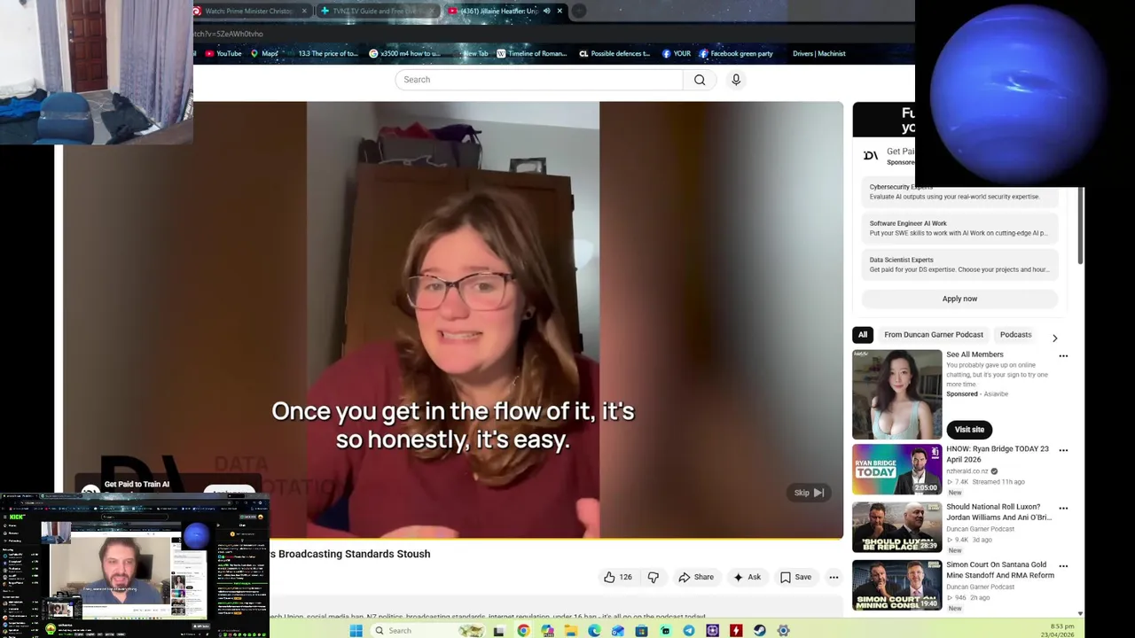
Task: Open the YouTube bookmark
Action: (223, 53)
